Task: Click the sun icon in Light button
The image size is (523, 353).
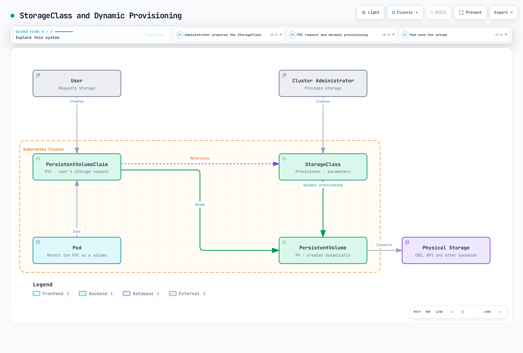Action: (363, 12)
